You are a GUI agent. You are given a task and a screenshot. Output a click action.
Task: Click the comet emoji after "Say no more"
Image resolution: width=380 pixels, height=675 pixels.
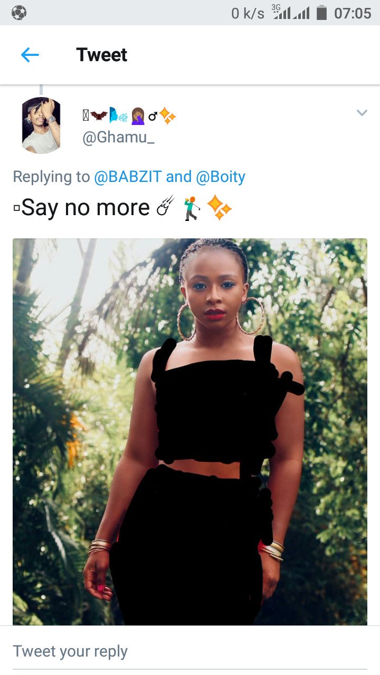tap(166, 207)
